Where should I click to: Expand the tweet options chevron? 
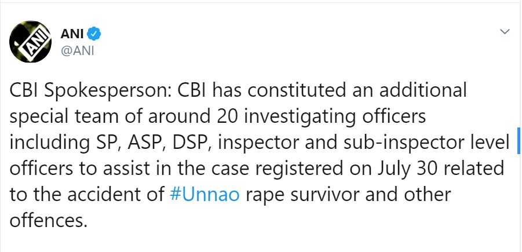(505, 32)
